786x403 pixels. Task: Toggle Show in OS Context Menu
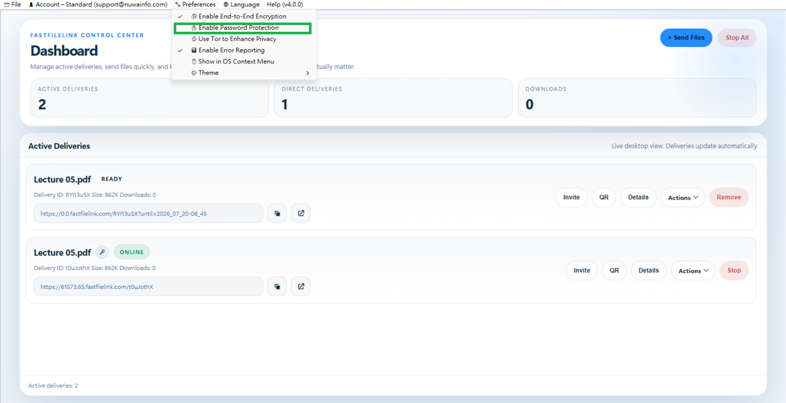(x=244, y=61)
